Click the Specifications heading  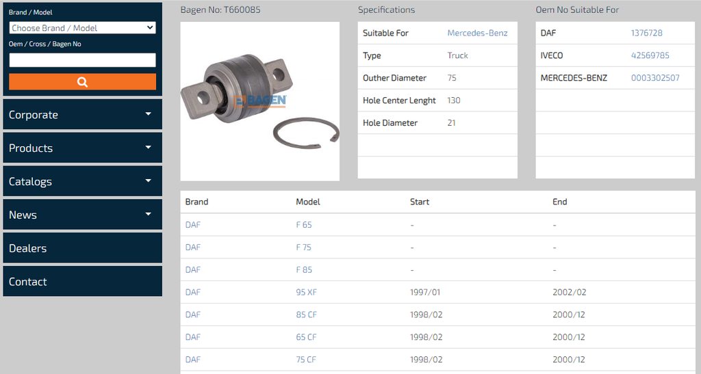[386, 10]
